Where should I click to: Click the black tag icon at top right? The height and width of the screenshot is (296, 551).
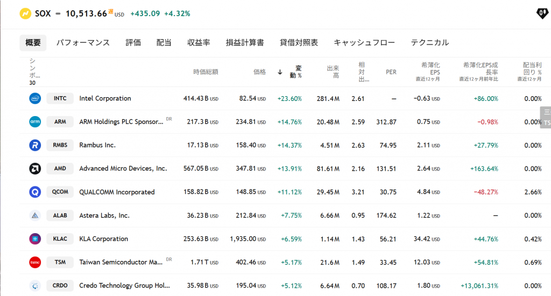pos(542,13)
